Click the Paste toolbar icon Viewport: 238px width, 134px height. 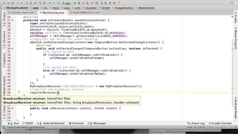(35, 3)
